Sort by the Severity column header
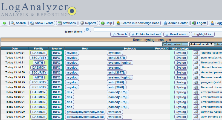This screenshot has height=120, width=222. coord(56,48)
